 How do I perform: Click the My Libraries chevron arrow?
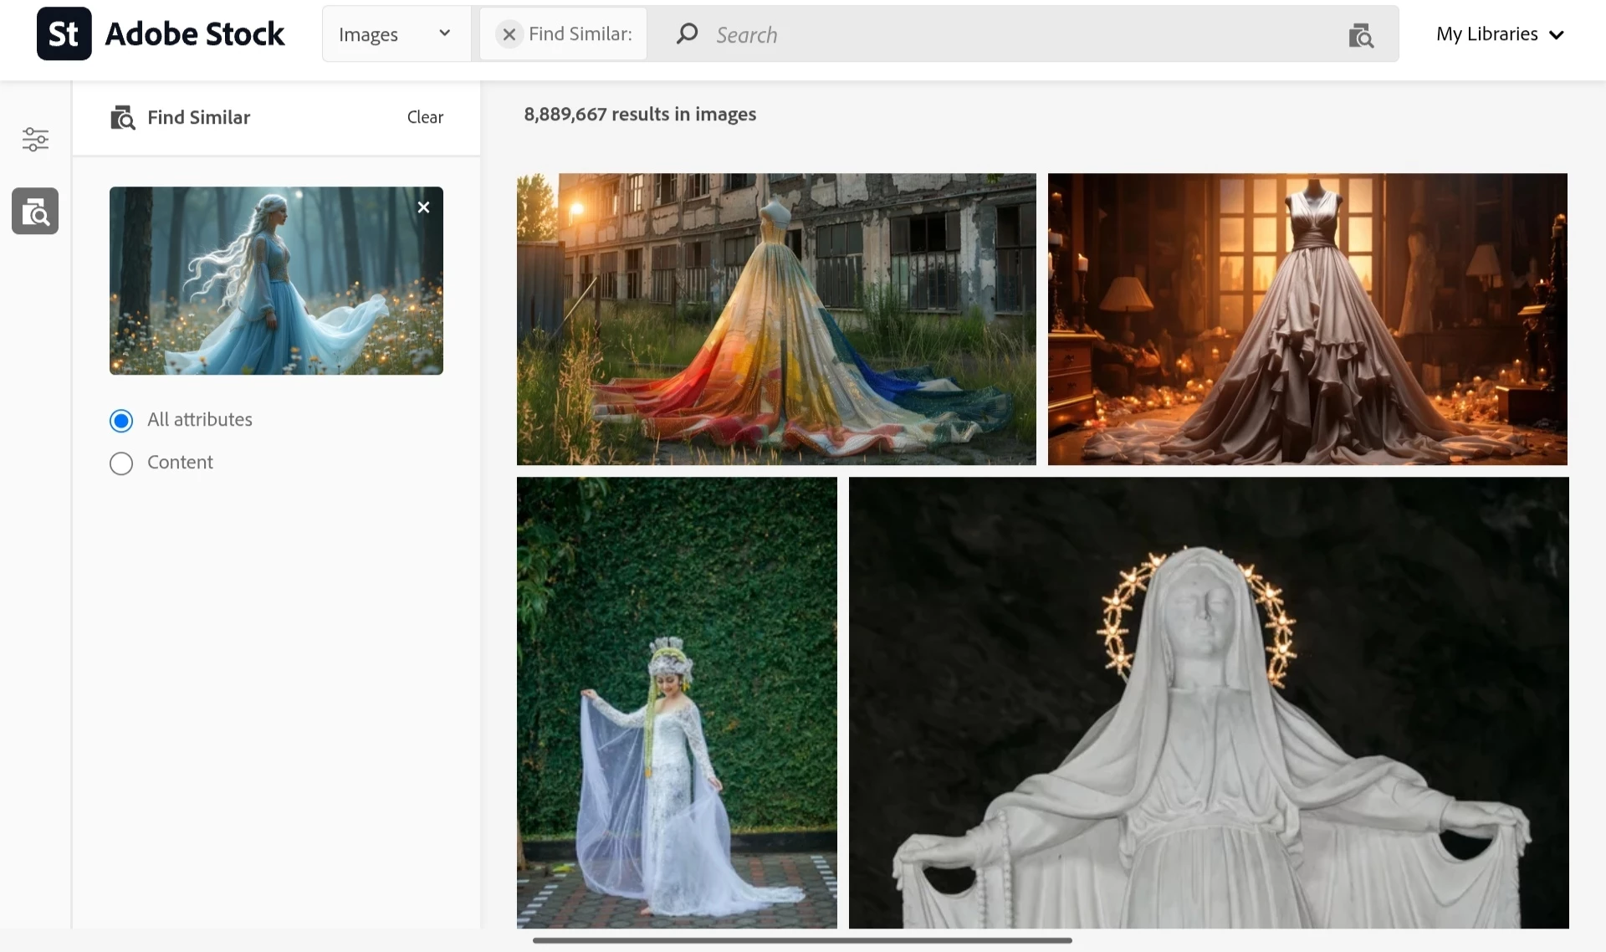[x=1557, y=35]
